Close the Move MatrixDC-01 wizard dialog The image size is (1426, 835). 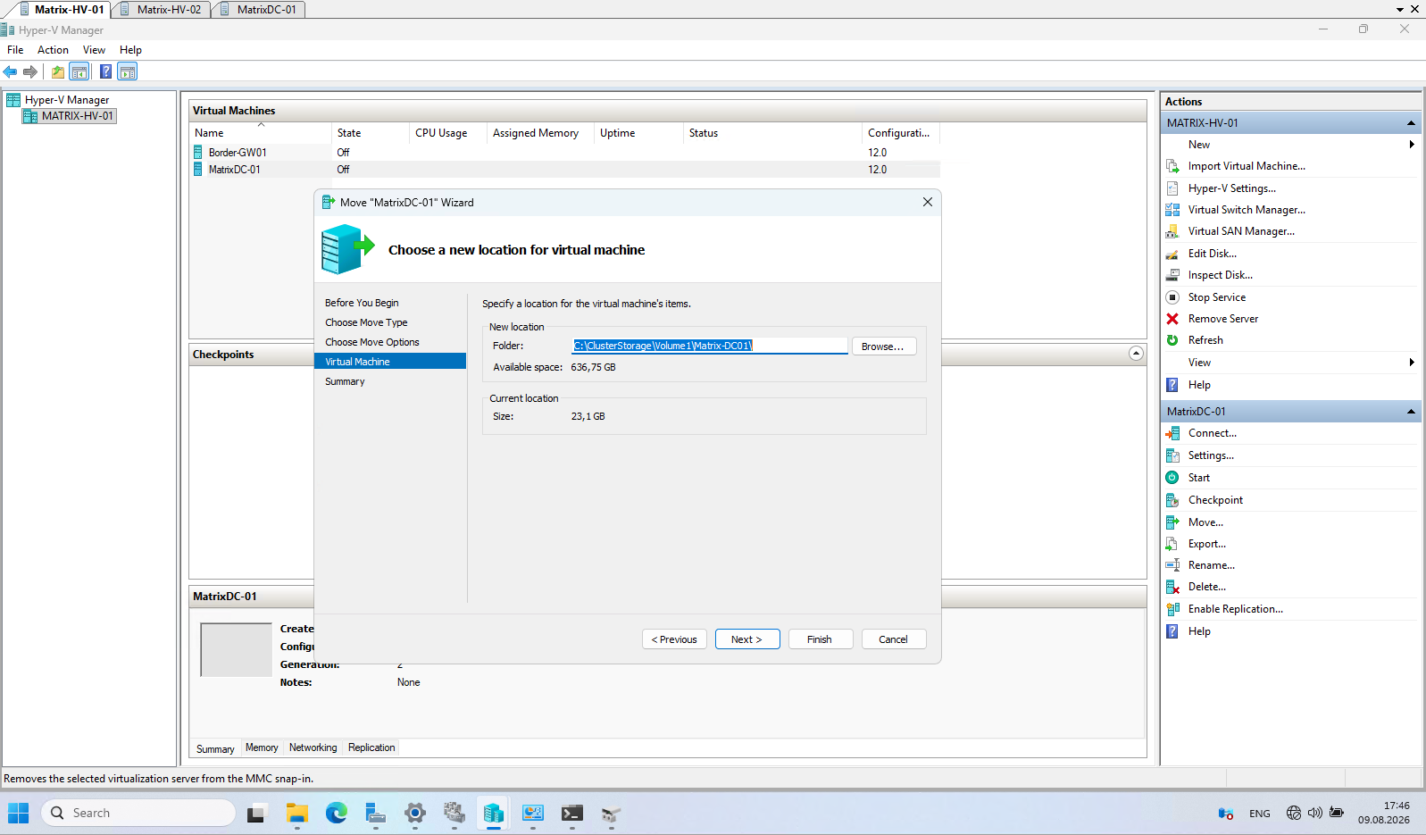[x=927, y=203]
